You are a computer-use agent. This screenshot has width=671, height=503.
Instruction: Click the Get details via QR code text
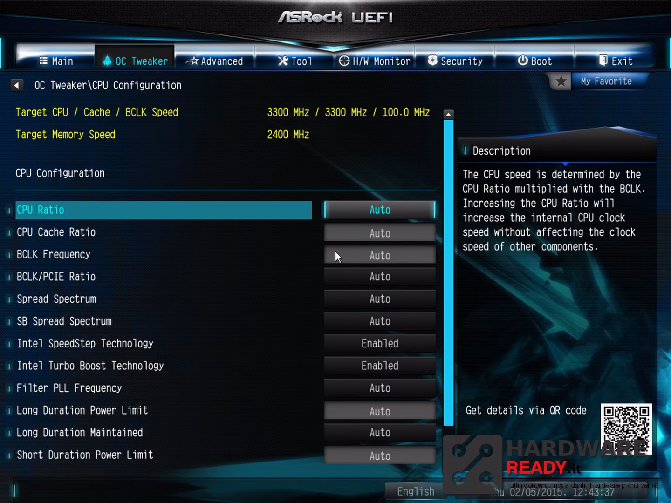tap(526, 410)
